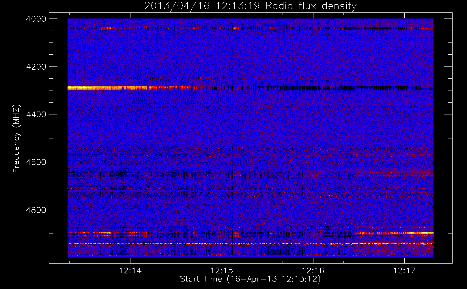Click the plot title '2013/04/16 12:13:19 Radio flux density'
This screenshot has width=467, height=289.
pos(250,6)
